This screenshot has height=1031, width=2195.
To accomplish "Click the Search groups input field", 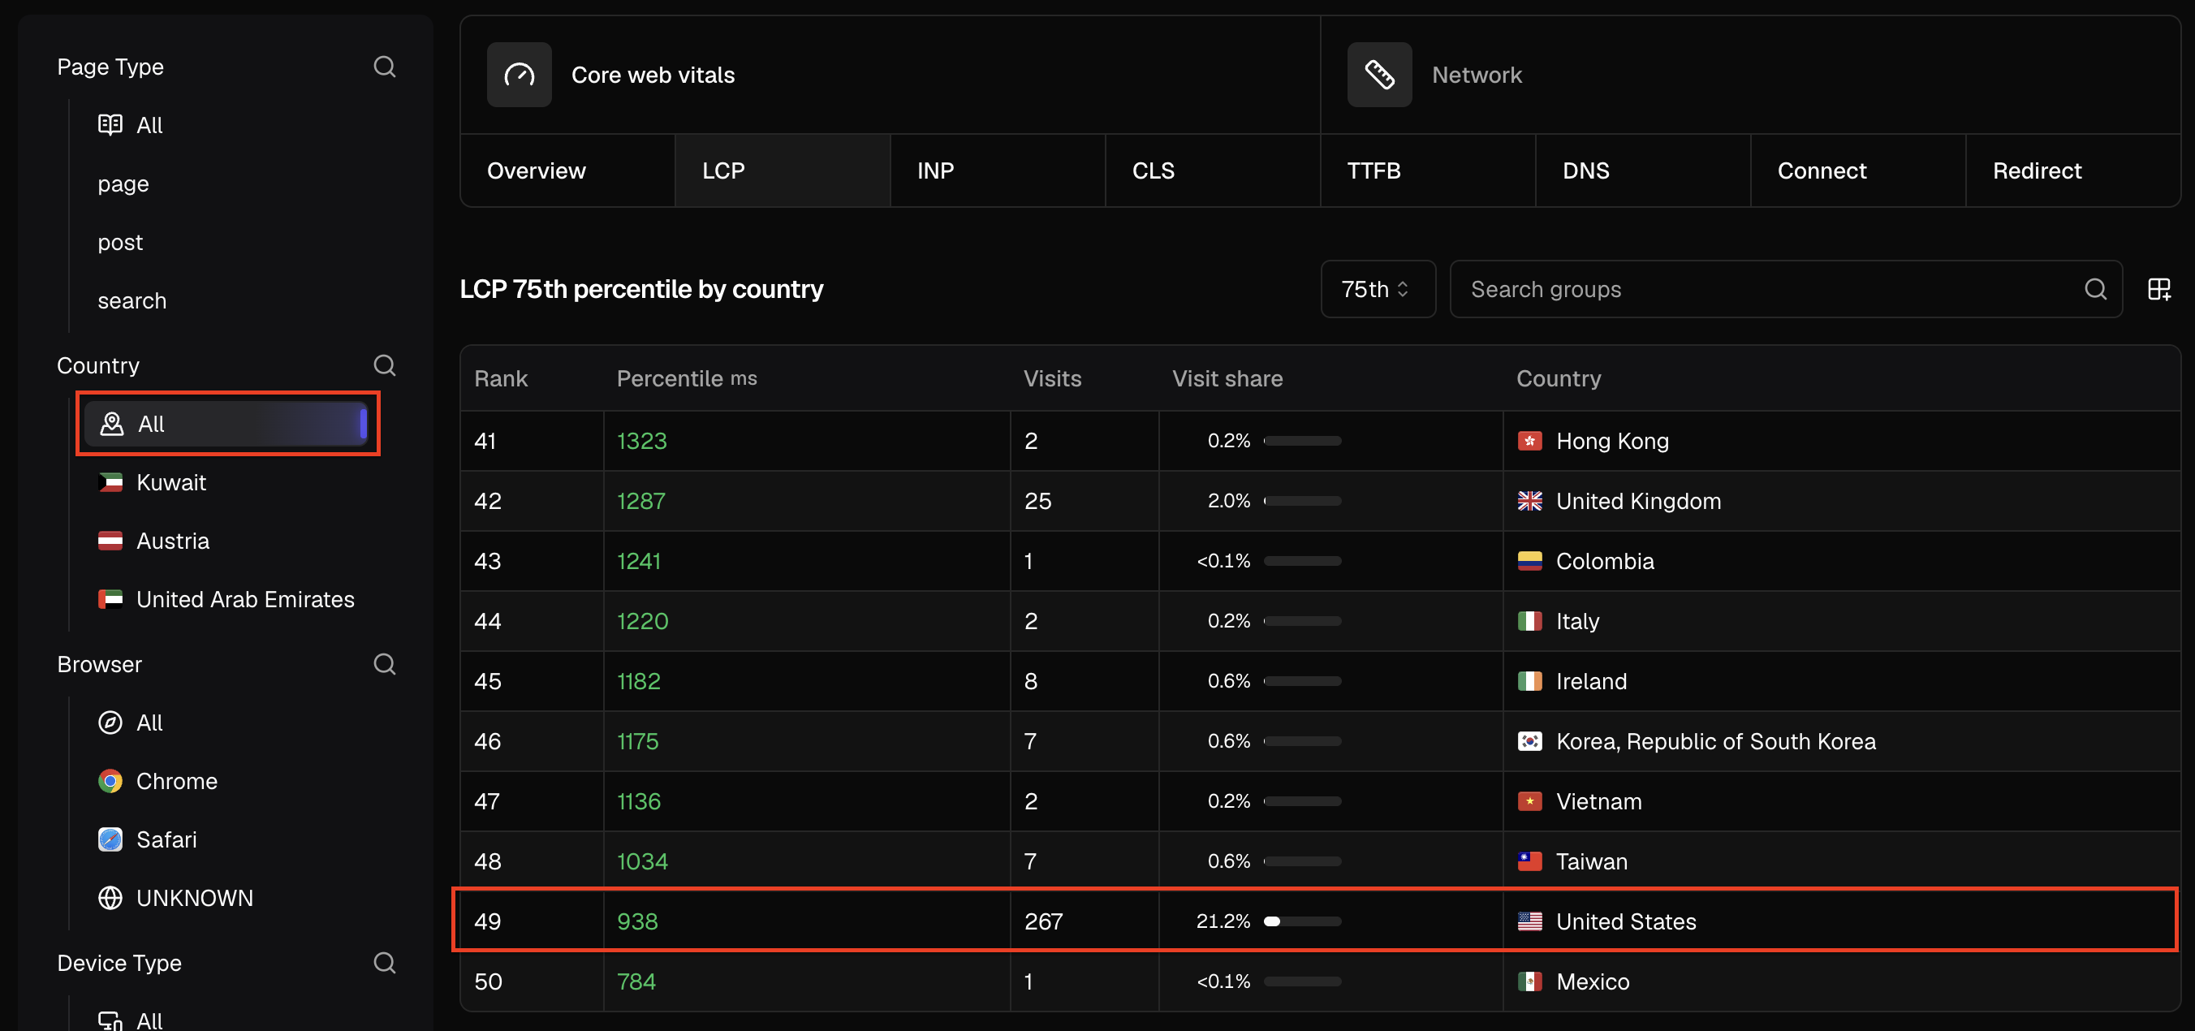I will coord(1785,290).
